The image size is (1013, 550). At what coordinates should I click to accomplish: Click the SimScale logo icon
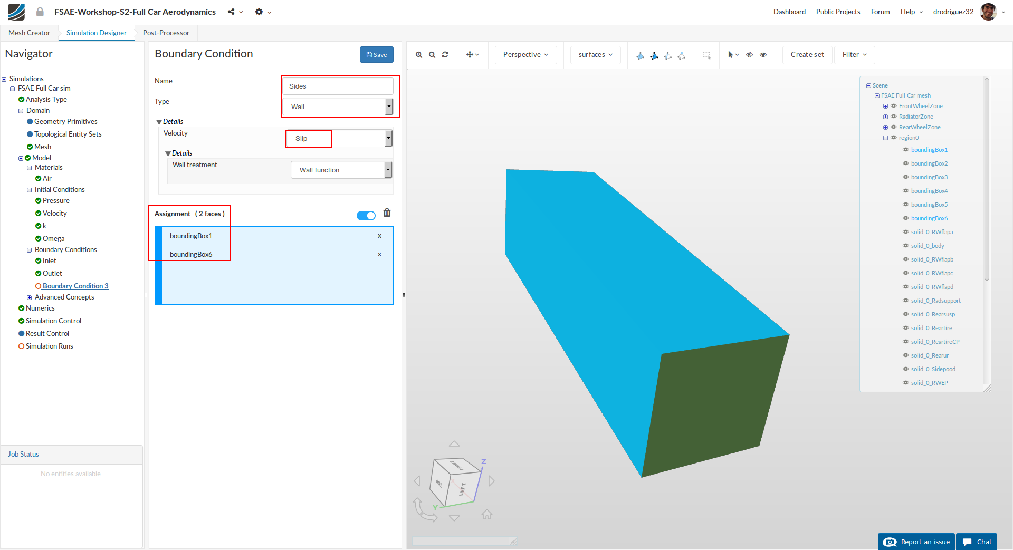tap(16, 12)
